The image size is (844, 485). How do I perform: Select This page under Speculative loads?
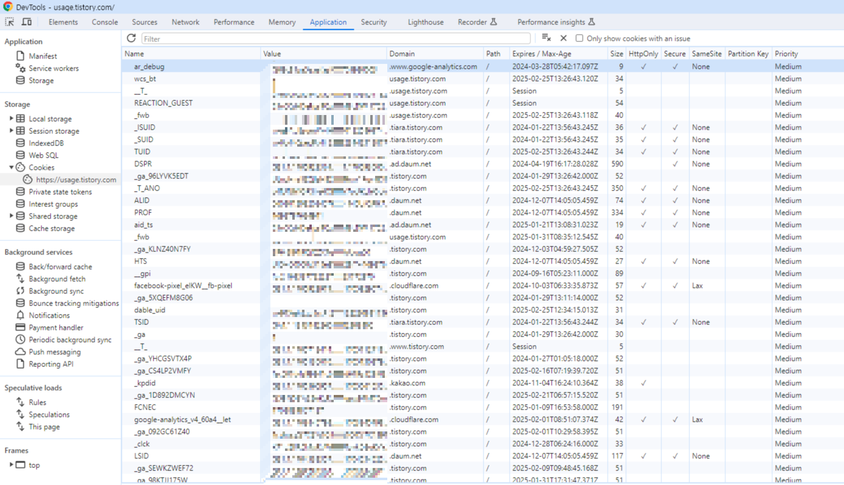(x=44, y=427)
